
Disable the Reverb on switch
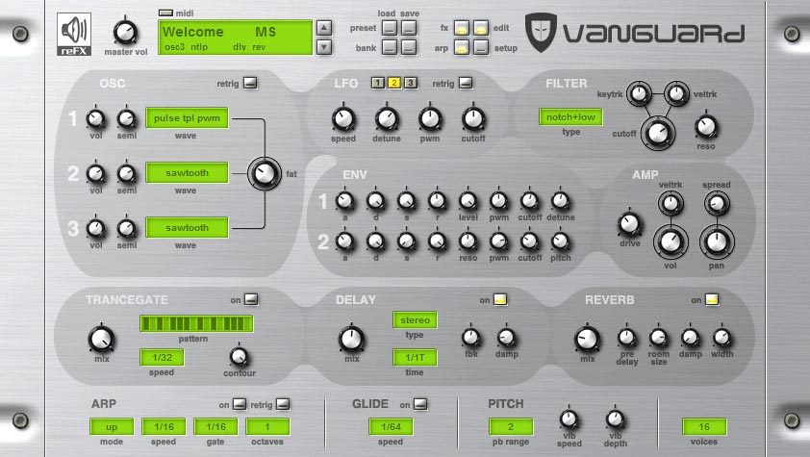[712, 299]
